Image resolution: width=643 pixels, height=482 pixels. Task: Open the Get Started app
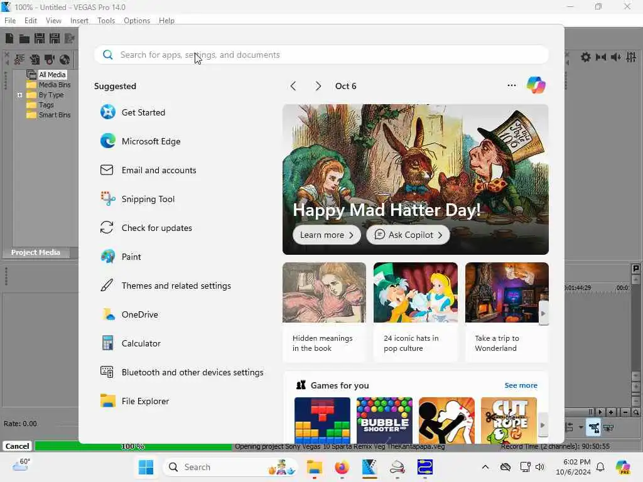tap(132, 112)
